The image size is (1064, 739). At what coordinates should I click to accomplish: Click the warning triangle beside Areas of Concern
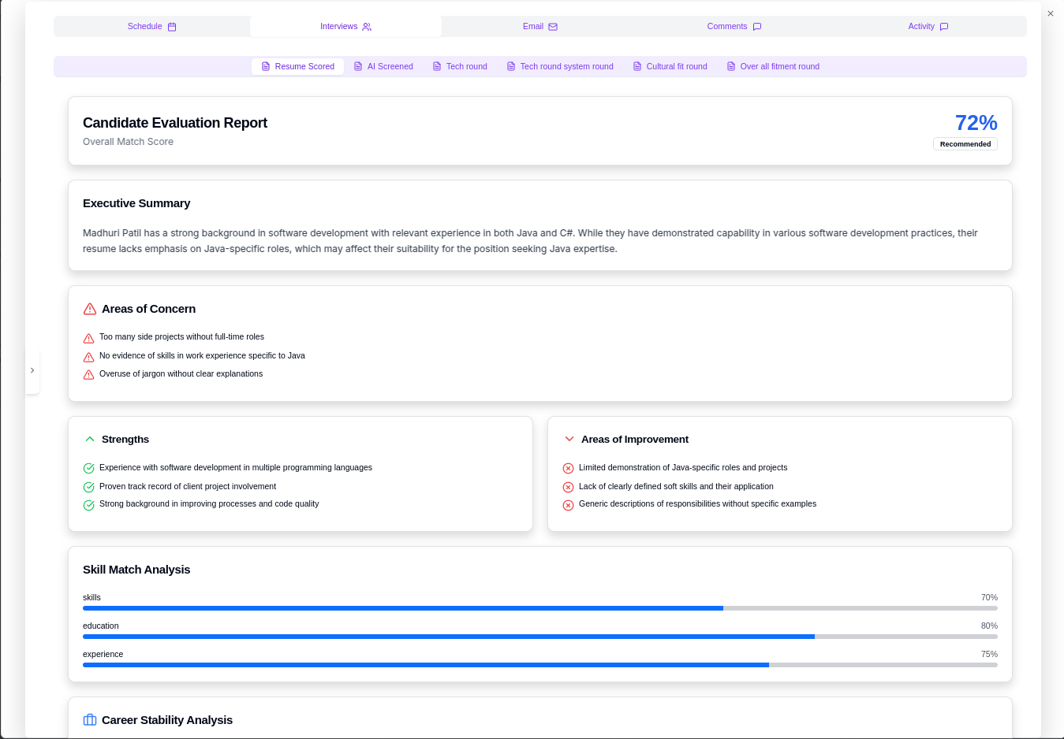tap(90, 309)
